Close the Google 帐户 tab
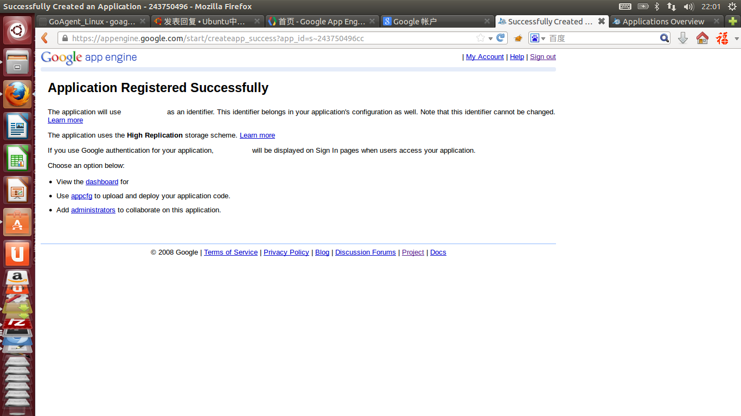The width and height of the screenshot is (741, 416). tap(487, 22)
